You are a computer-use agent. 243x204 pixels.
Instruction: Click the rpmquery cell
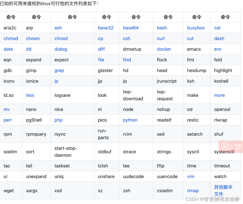pos(37,134)
